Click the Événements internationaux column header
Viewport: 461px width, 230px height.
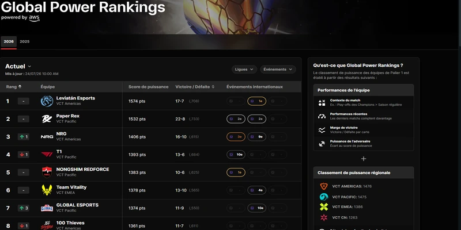255,87
